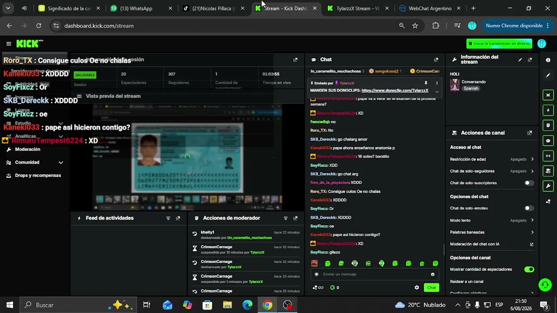
Task: Filter the Acciones de moderador list
Action: coord(285,218)
